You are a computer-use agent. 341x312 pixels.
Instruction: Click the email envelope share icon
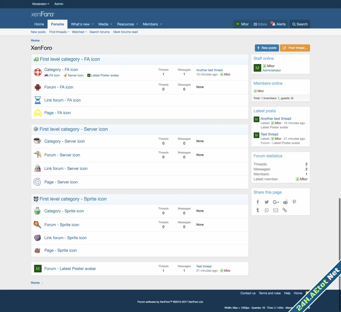click(x=276, y=210)
